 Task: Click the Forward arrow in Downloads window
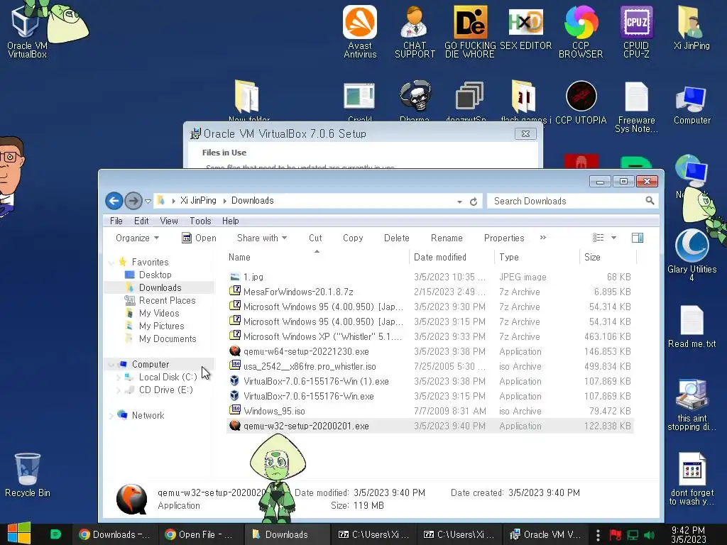point(133,201)
